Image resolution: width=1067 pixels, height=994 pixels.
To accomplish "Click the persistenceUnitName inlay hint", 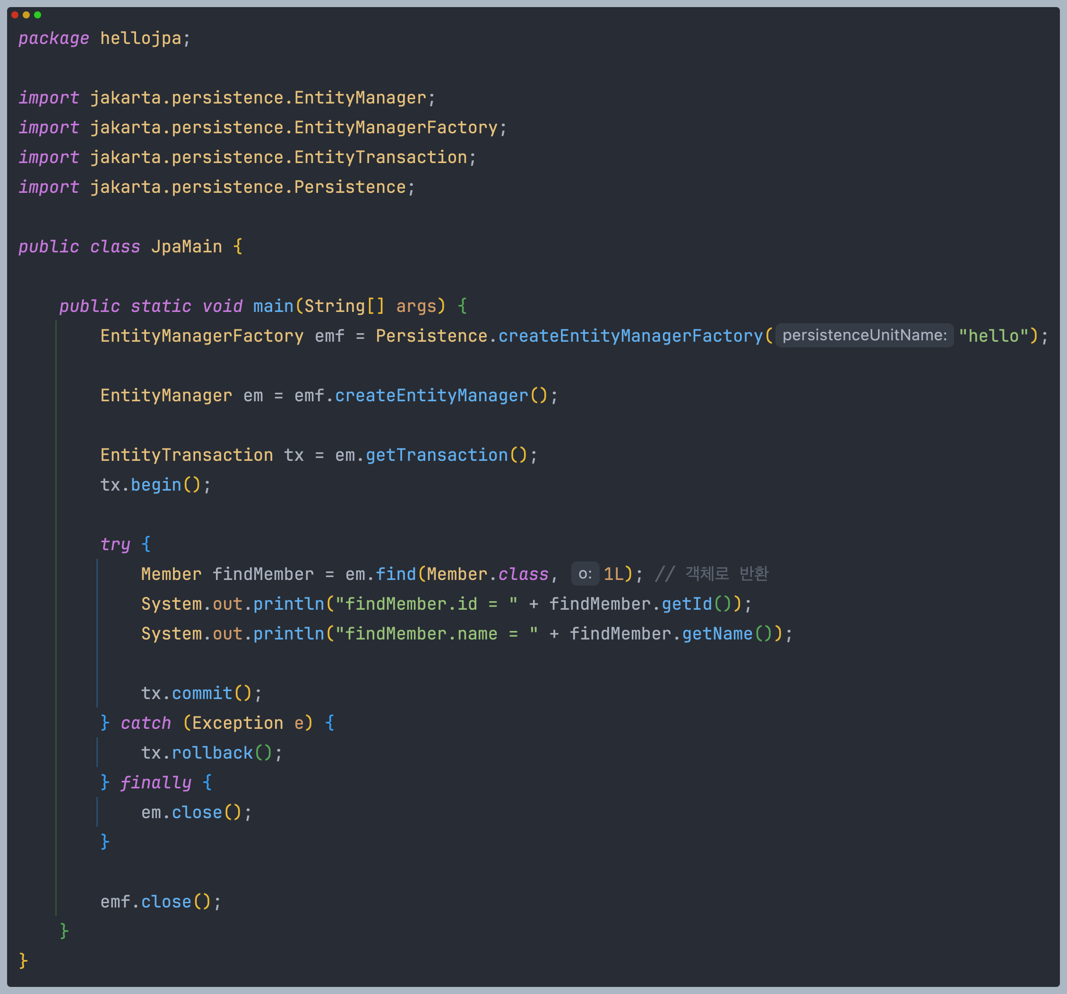I will tap(864, 336).
